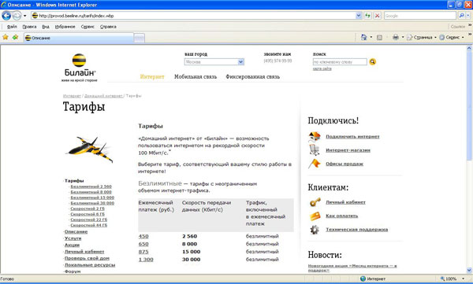
Task: Open the Страница toolbar menu
Action: (422, 37)
